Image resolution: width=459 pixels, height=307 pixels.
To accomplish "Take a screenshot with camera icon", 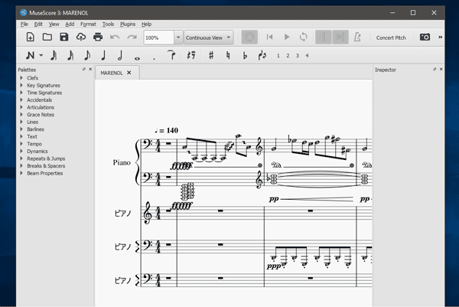I will [x=425, y=37].
